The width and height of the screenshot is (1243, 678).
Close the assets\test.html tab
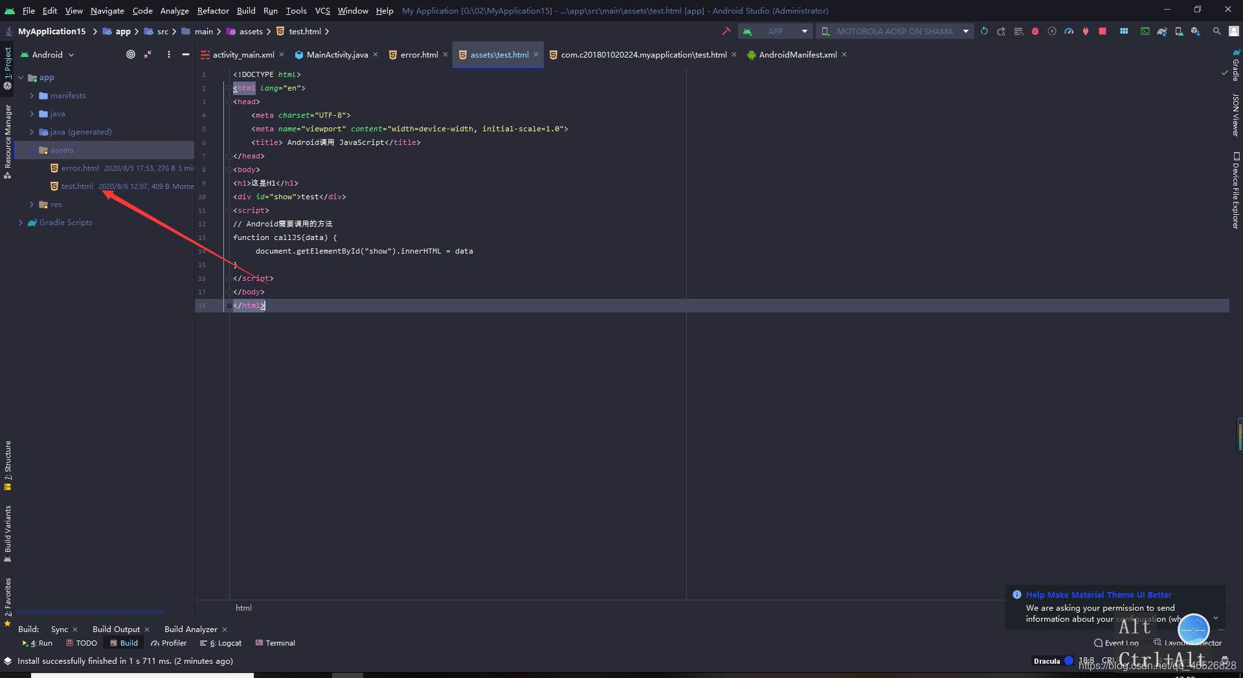pos(536,55)
